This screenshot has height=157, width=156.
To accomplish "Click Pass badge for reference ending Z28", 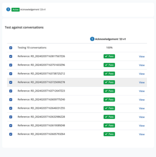I will [109, 117].
